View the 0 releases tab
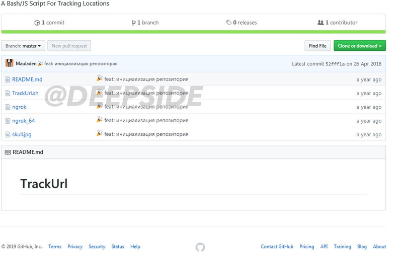Screen dimensions: 406x258 click(x=242, y=23)
